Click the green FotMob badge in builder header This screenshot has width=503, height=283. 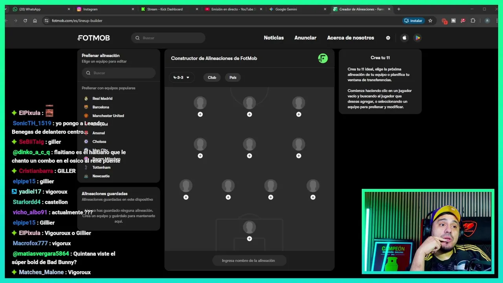point(323,58)
